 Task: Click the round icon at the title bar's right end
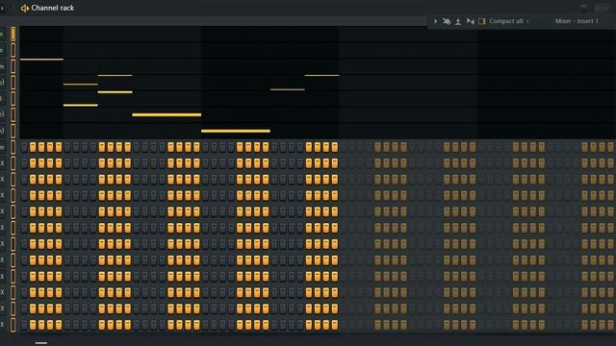[583, 8]
